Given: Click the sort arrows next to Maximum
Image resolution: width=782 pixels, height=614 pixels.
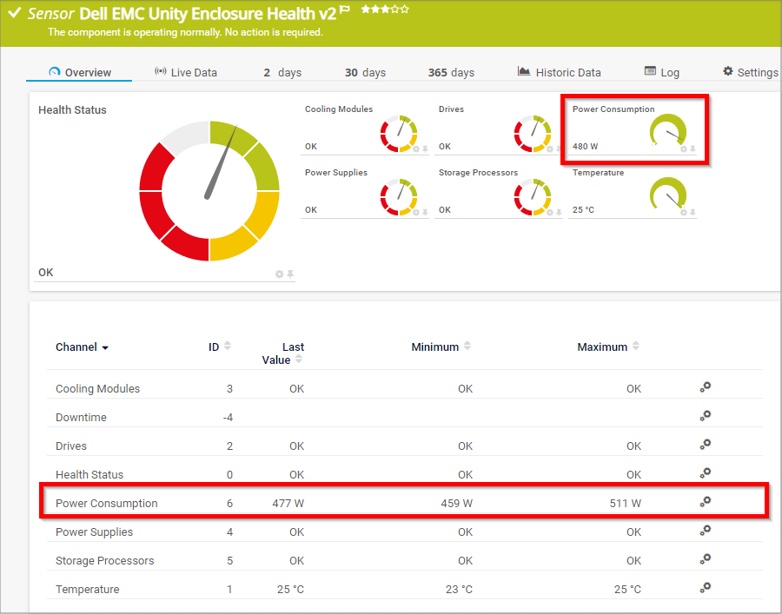Looking at the screenshot, I should pyautogui.click(x=636, y=347).
